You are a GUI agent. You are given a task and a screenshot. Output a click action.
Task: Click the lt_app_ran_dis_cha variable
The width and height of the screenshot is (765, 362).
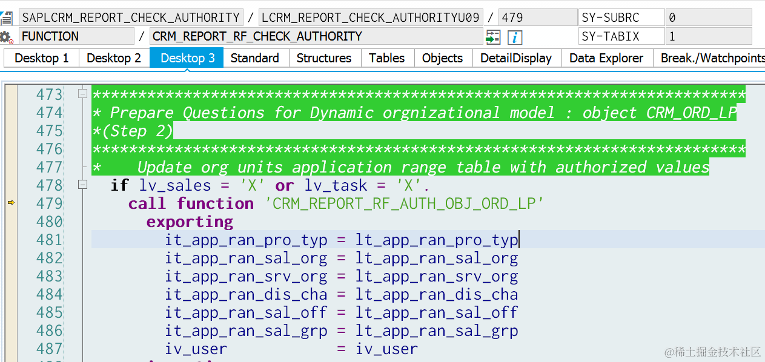click(437, 294)
